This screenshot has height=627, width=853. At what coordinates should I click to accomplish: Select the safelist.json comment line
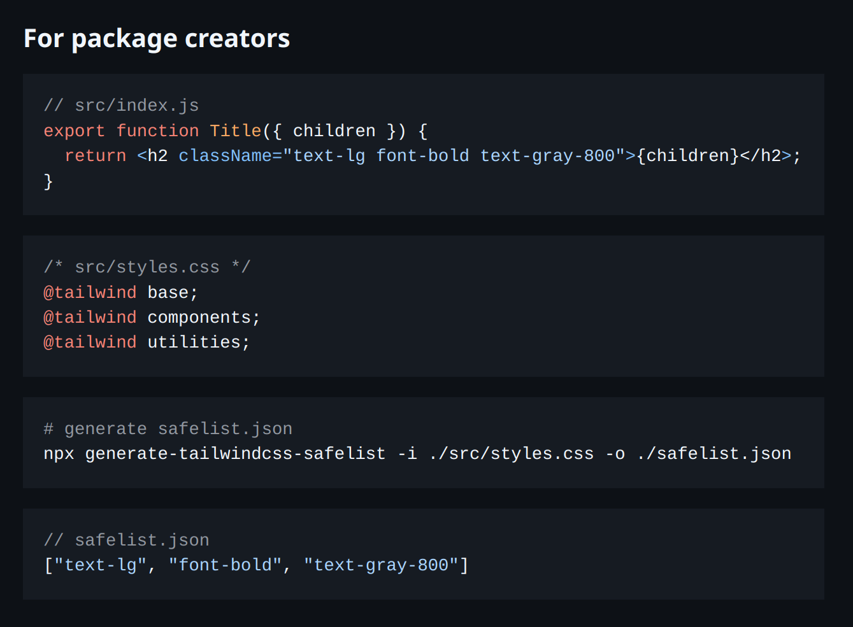click(x=126, y=539)
